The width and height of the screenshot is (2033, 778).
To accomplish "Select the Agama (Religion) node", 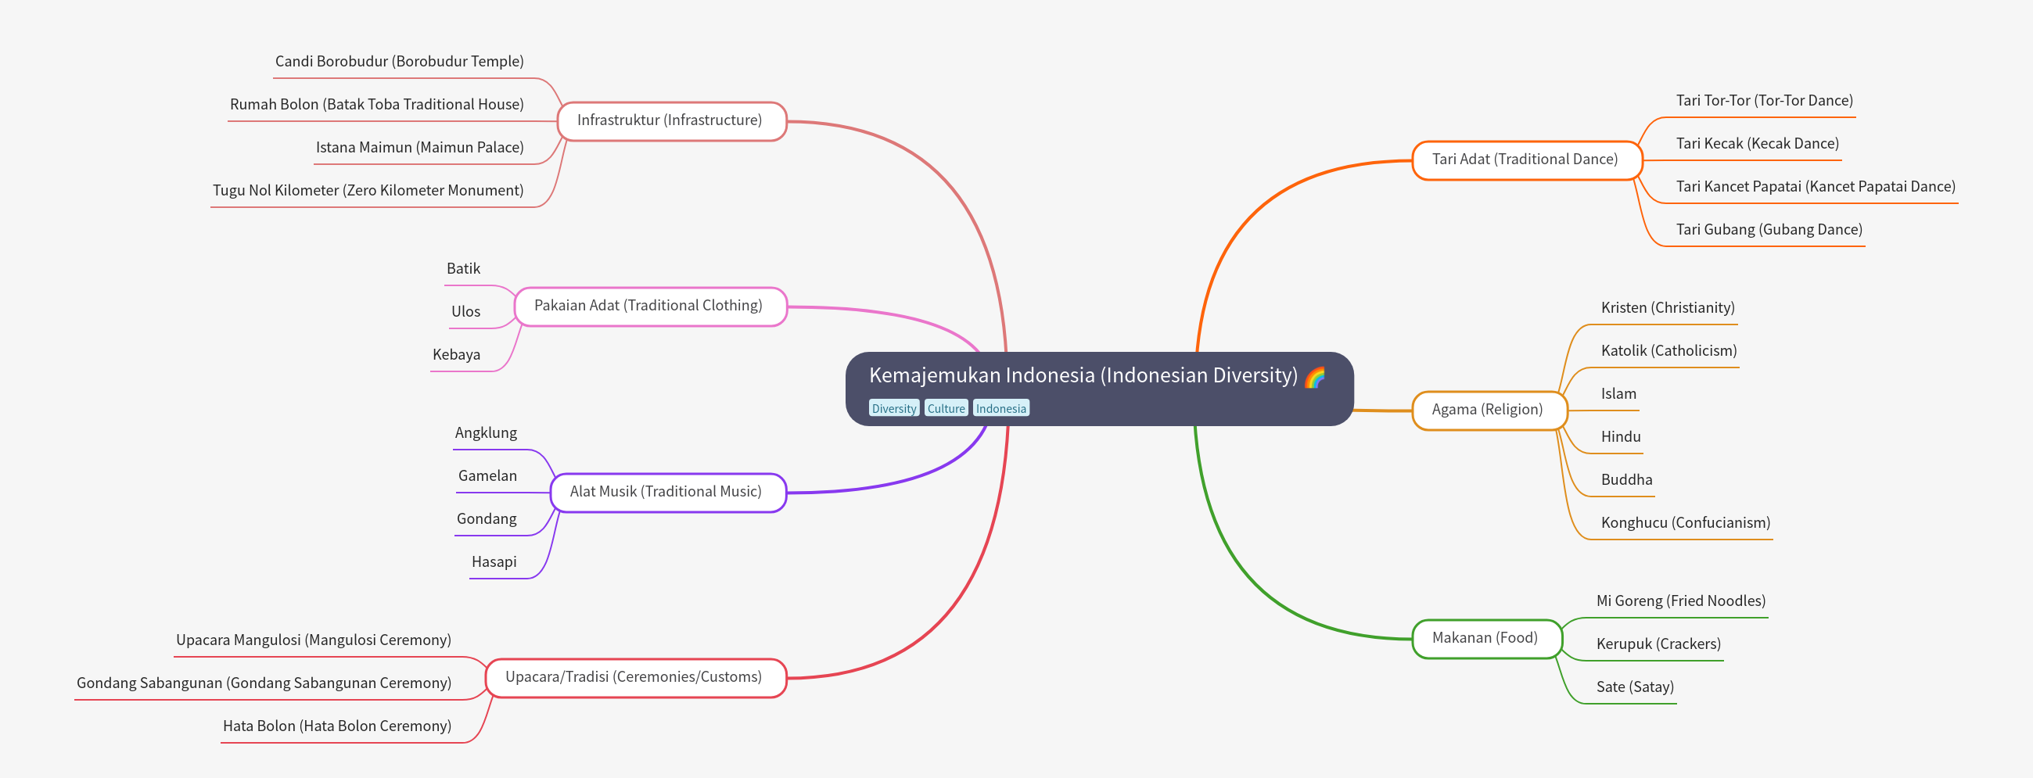I will tap(1489, 411).
